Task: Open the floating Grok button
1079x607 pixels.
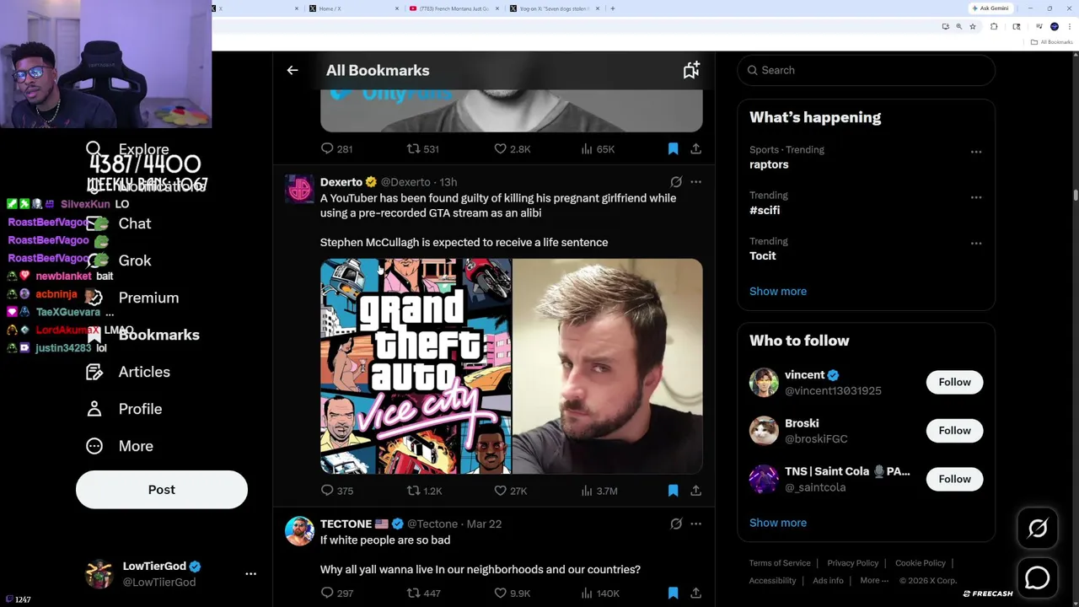Action: click(x=1037, y=529)
